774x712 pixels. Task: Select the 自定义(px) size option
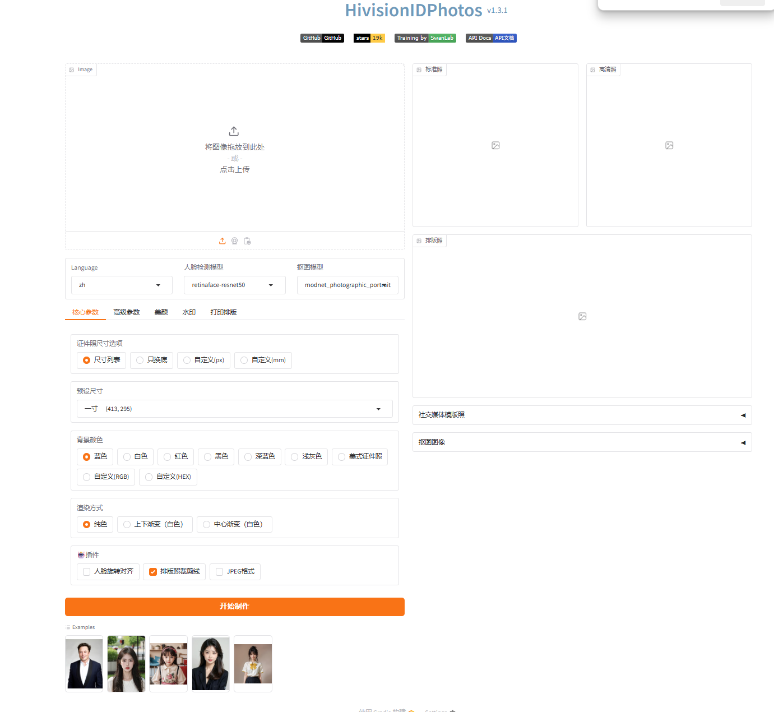pos(203,360)
